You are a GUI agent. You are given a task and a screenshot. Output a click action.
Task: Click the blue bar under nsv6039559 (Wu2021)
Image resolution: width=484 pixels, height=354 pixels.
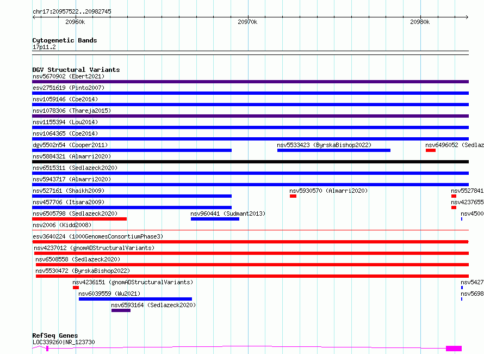tap(135, 299)
